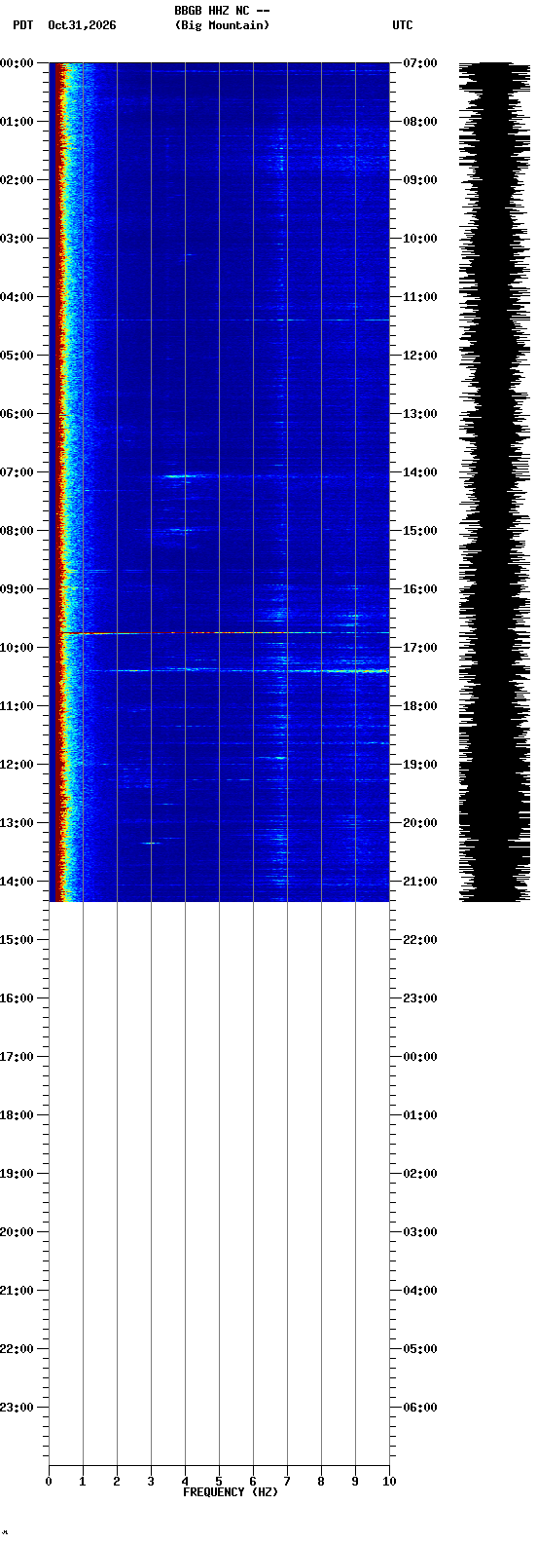Click the UTC time label '19:00'
Screen dimensions: 537x1543
[x=420, y=765]
